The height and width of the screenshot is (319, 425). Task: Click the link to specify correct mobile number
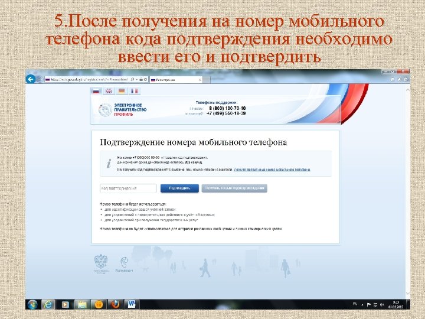point(272,170)
